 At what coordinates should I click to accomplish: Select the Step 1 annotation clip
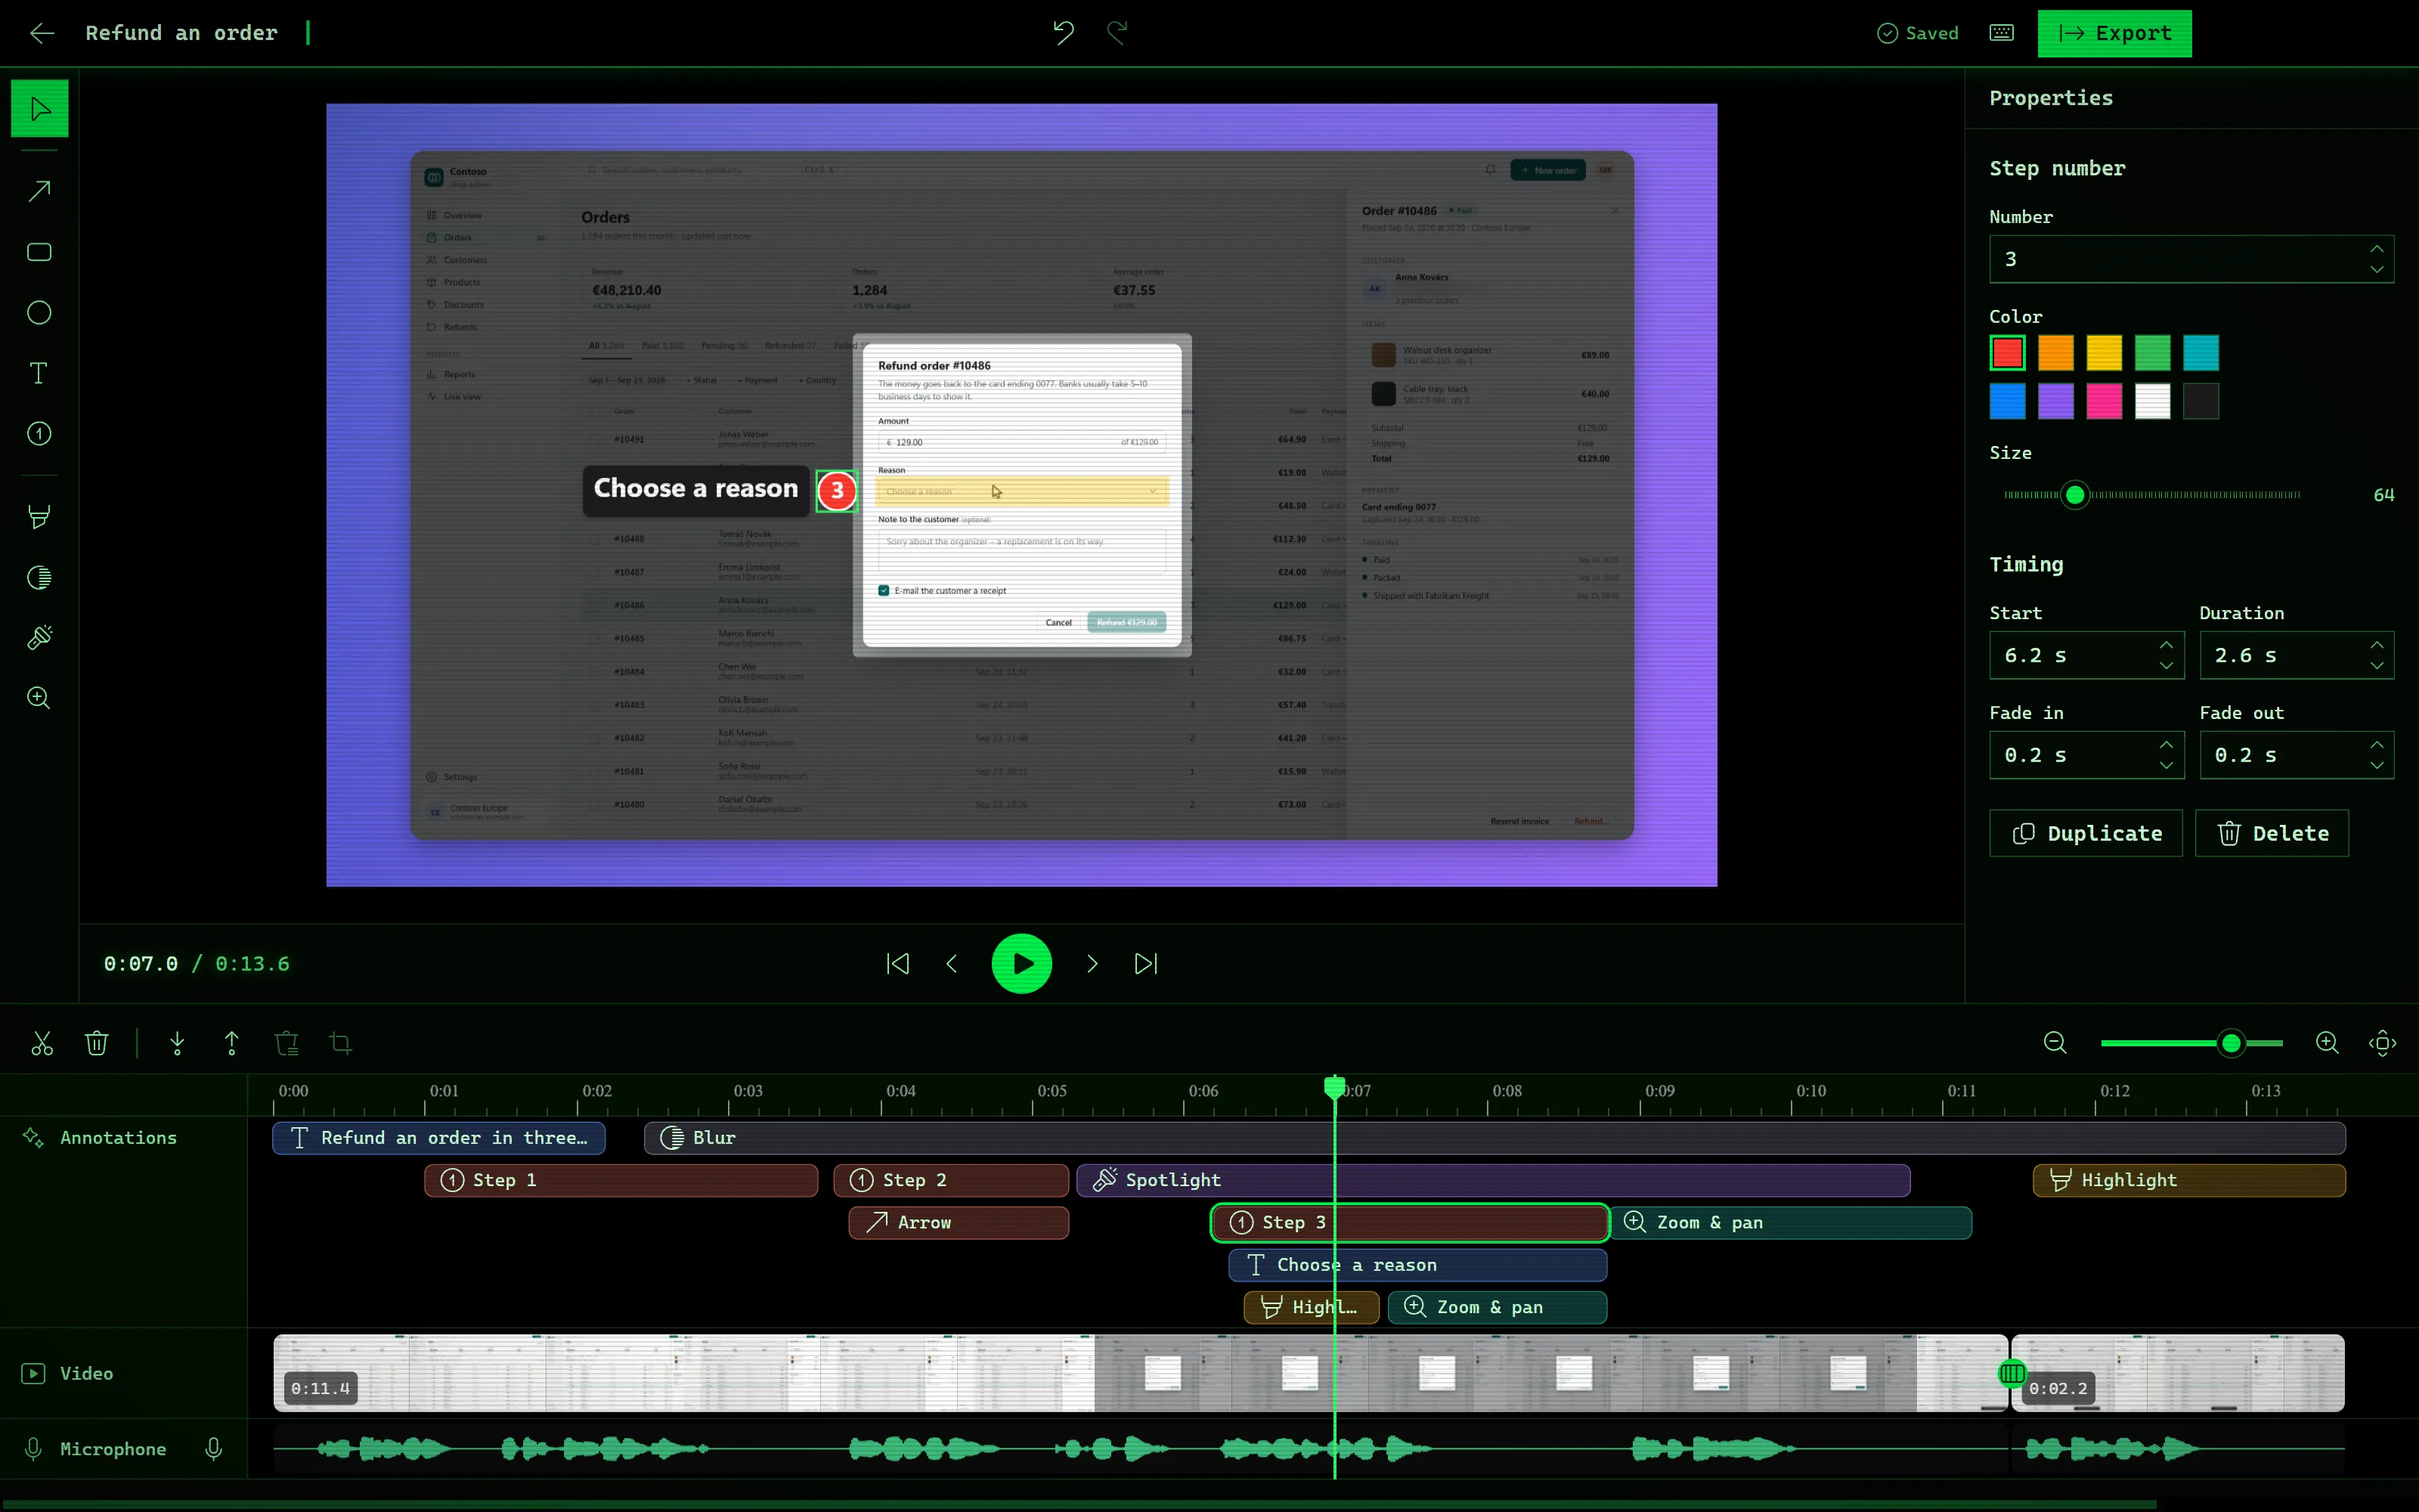pos(621,1180)
